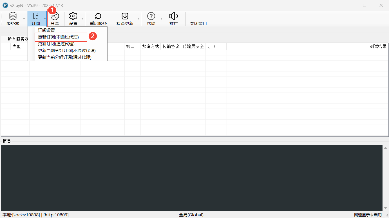This screenshot has width=389, height=218.
Task: Click the Servers (服务器) database icon
Action: click(x=13, y=17)
